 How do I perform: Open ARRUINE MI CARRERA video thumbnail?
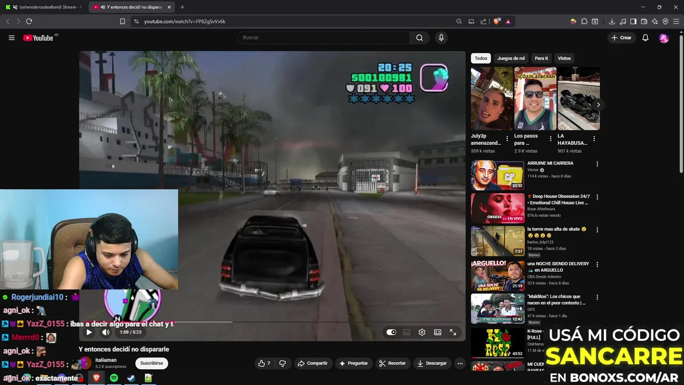point(498,175)
